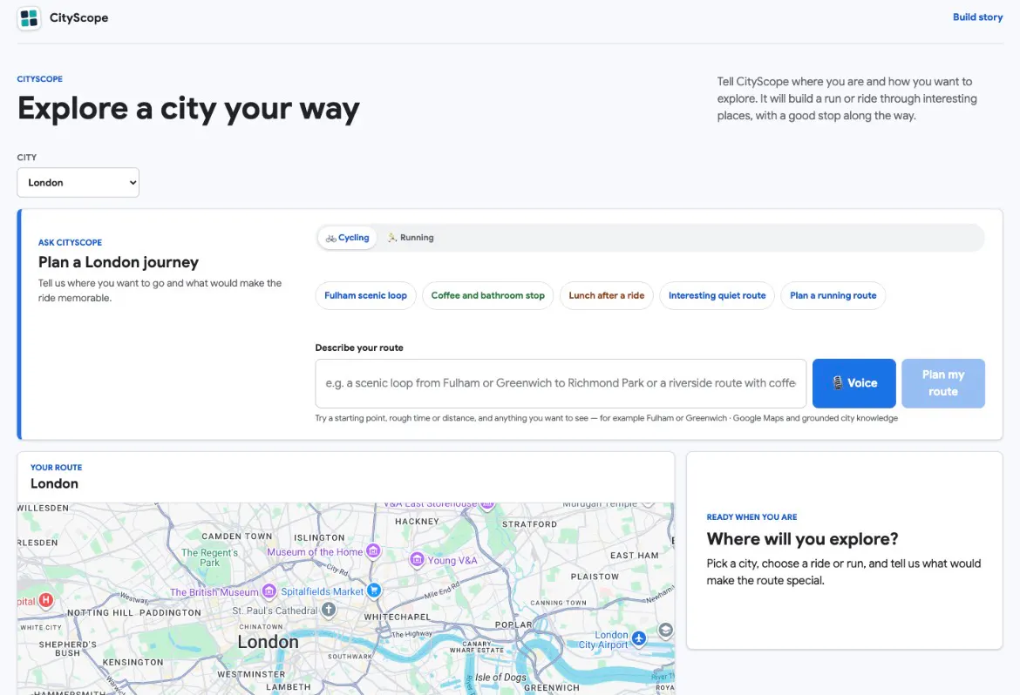Click the SOUTHWARK map label
1020x695 pixels.
(x=350, y=657)
